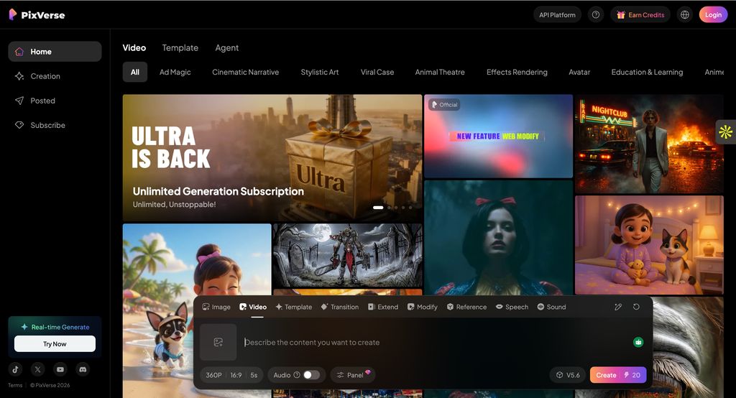Switch to the Template top tab

pyautogui.click(x=180, y=48)
